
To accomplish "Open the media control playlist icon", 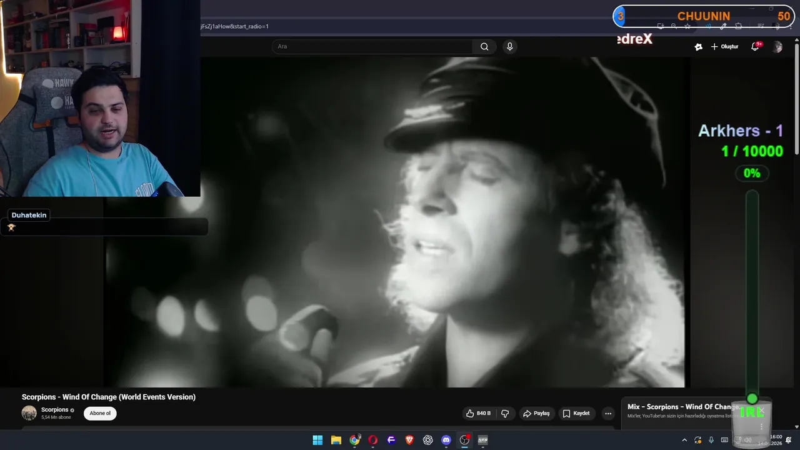I will click(x=761, y=26).
